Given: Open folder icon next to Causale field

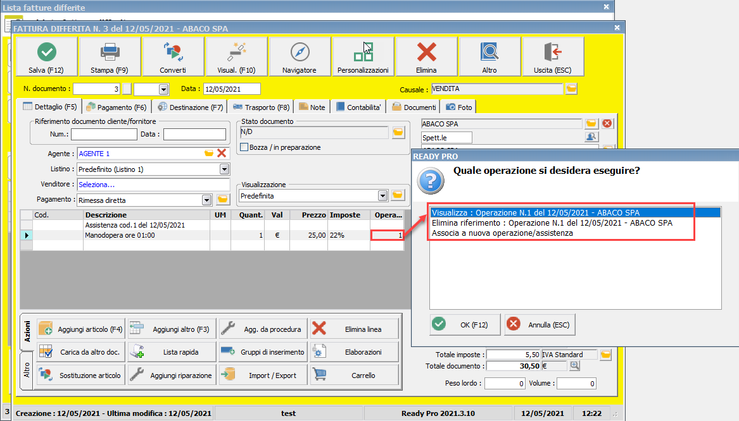Looking at the screenshot, I should pyautogui.click(x=571, y=88).
